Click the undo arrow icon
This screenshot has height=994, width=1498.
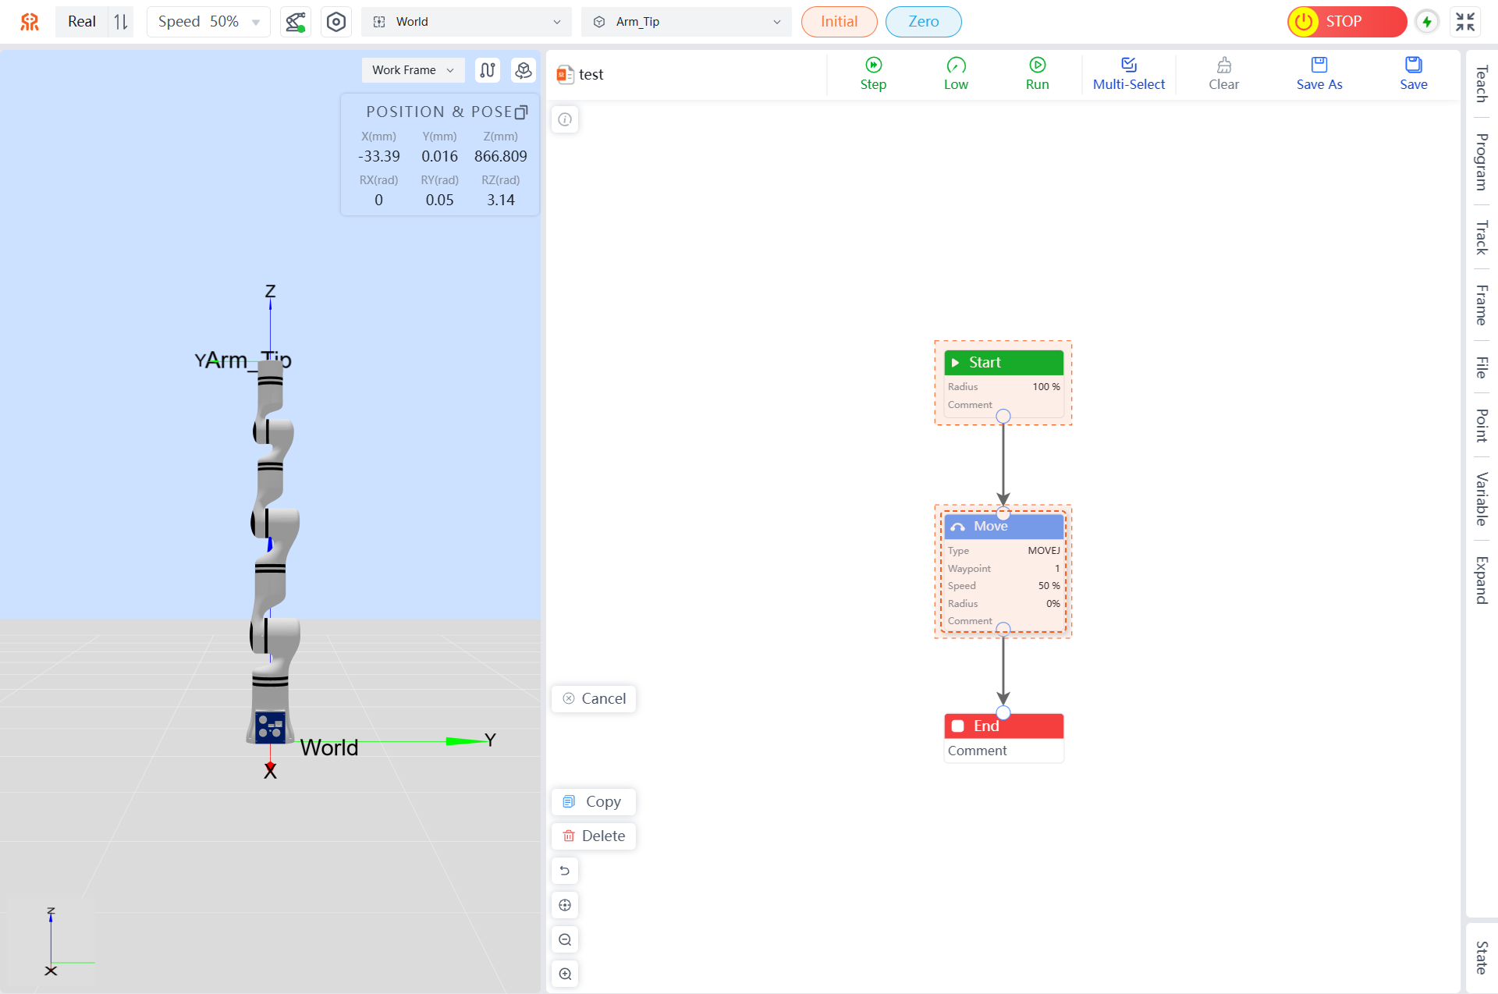tap(565, 871)
